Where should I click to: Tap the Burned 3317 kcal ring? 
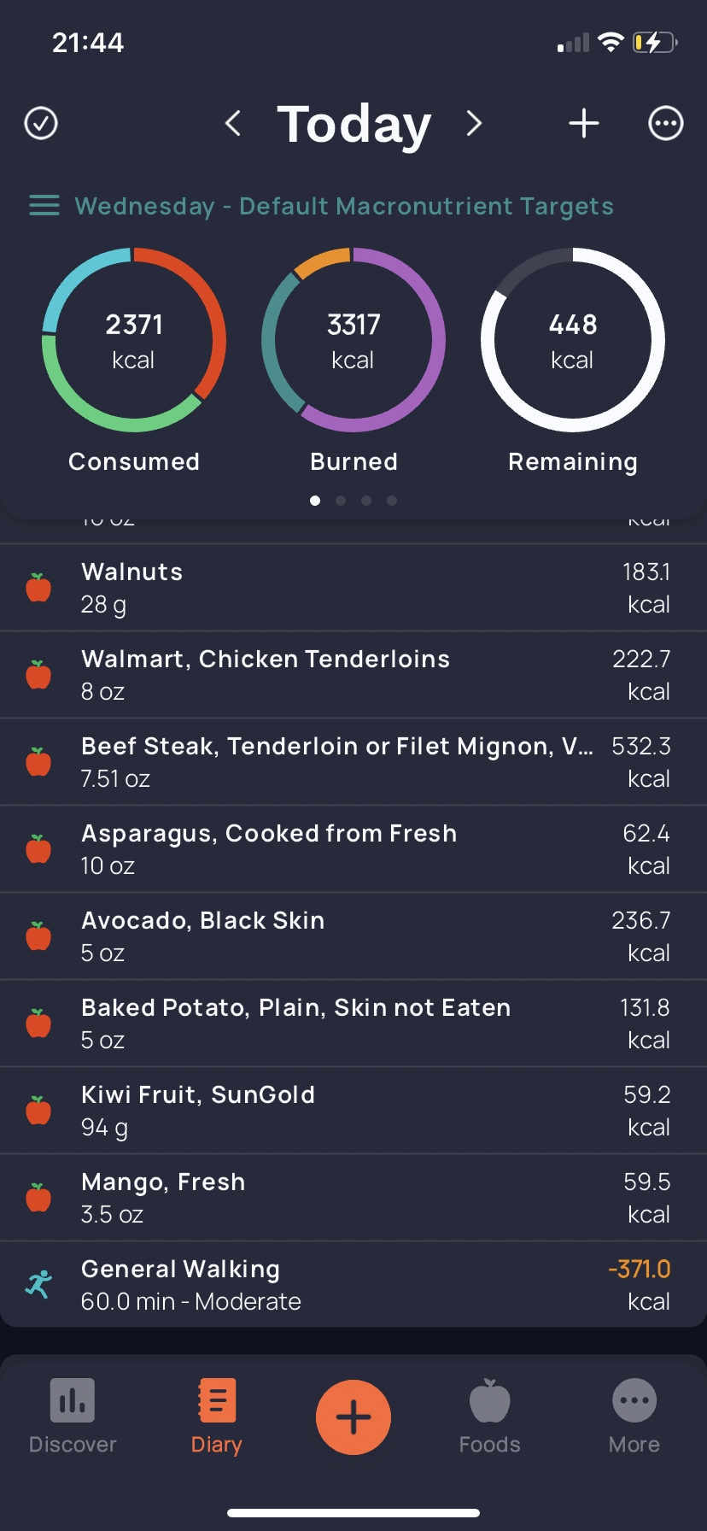[x=353, y=340]
